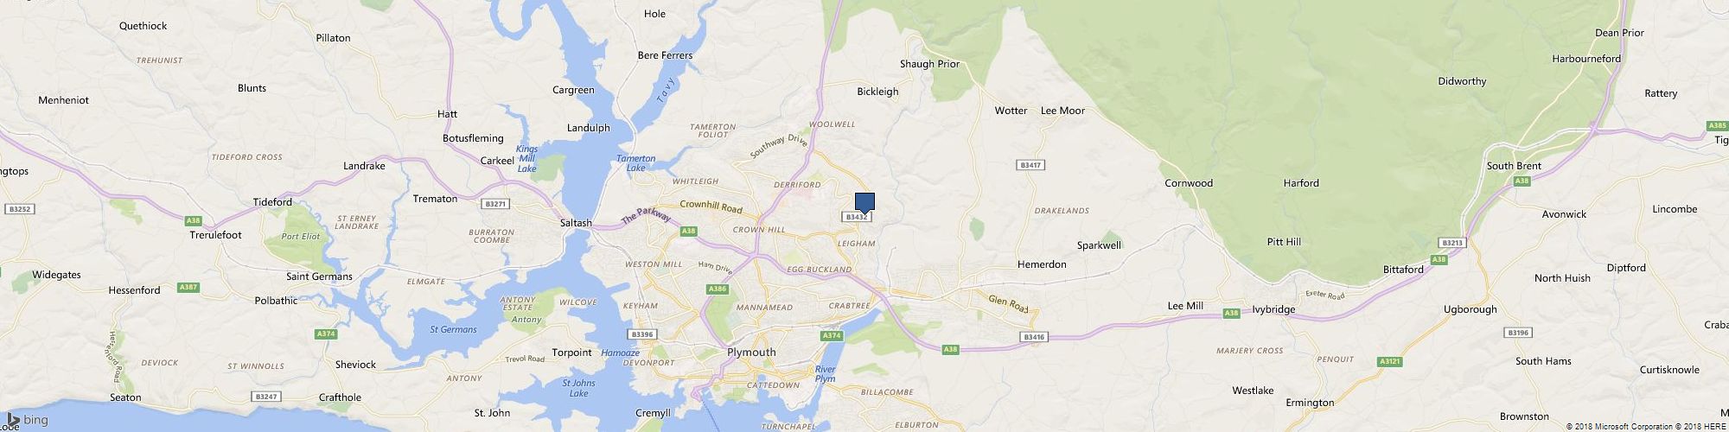Click the B3417 road shield
This screenshot has width=1729, height=432.
[x=1030, y=164]
